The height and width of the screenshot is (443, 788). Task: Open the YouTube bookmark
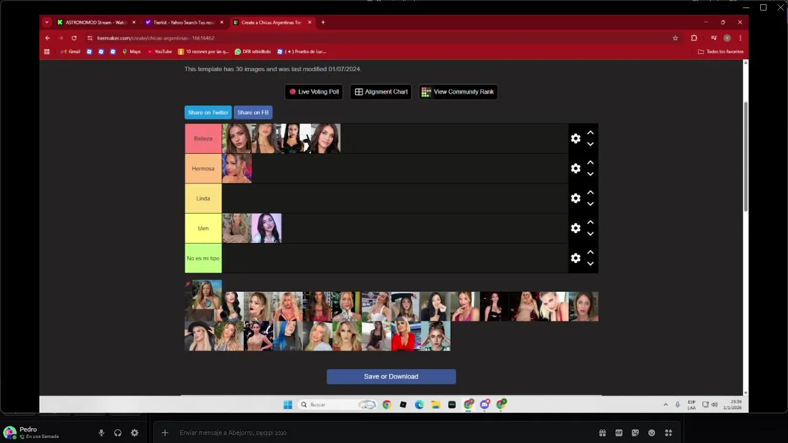[159, 52]
